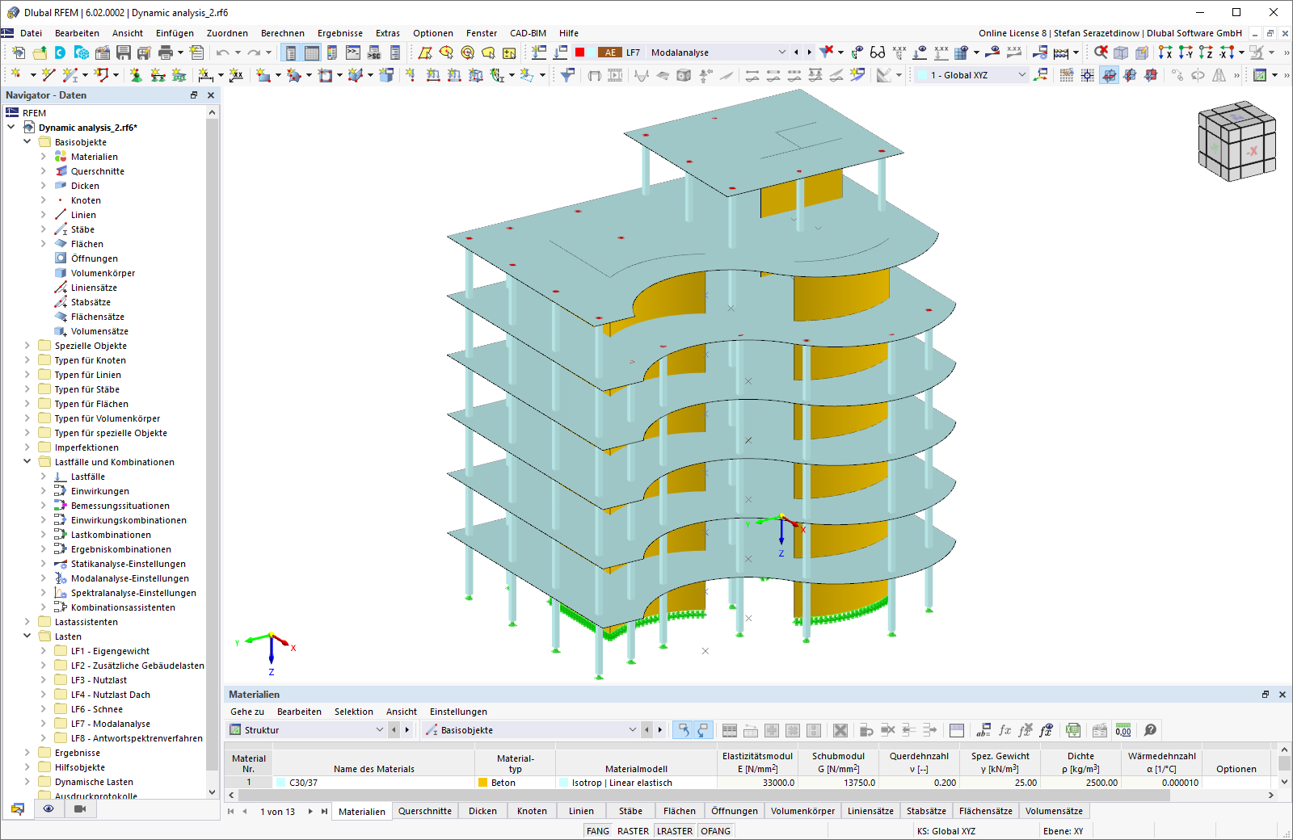Screen dimensions: 1293x840
Task: Open the Struktur dropdown in Materialien panel
Action: tap(380, 730)
